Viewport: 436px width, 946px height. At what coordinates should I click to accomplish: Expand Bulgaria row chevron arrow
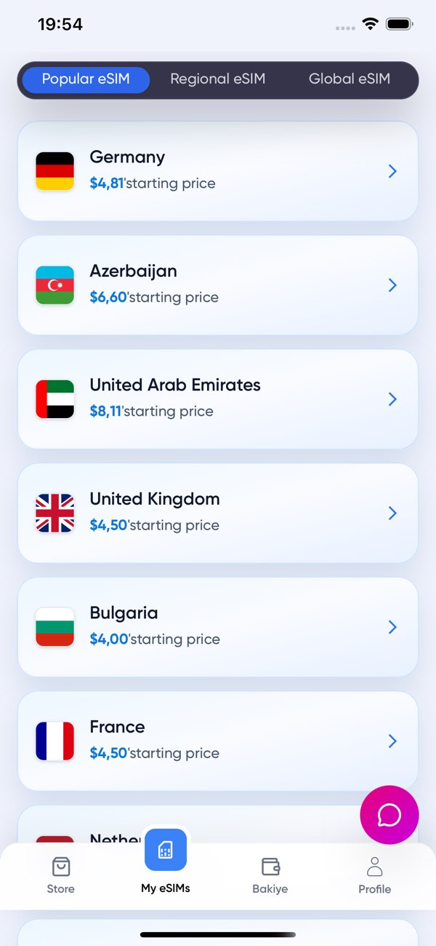point(392,627)
